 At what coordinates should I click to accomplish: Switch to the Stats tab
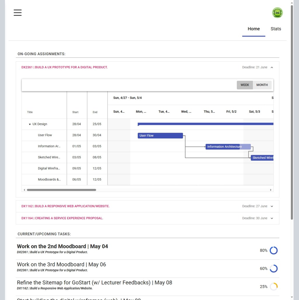pos(276,29)
